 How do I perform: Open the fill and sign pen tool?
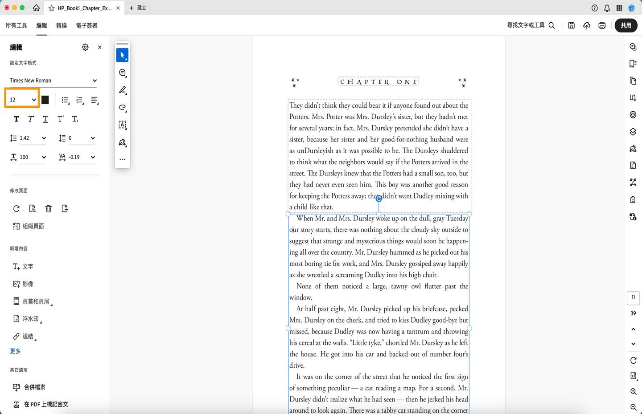122,142
